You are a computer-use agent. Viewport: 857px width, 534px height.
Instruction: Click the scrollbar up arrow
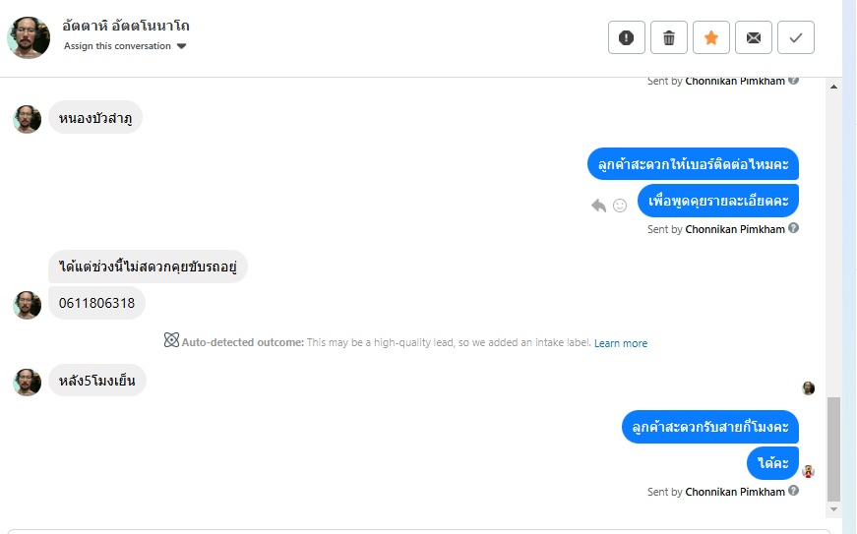point(834,87)
